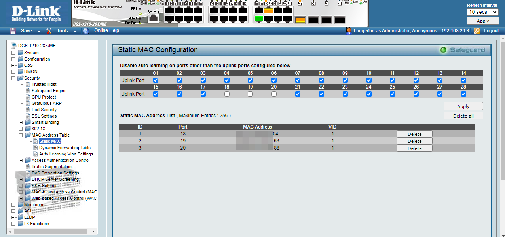Open the SSL Settings page
The image size is (505, 237).
coord(44,116)
